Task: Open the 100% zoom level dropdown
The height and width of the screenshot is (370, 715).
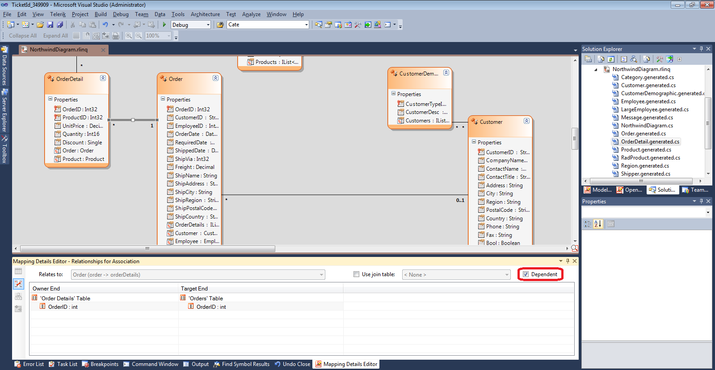Action: (x=168, y=36)
